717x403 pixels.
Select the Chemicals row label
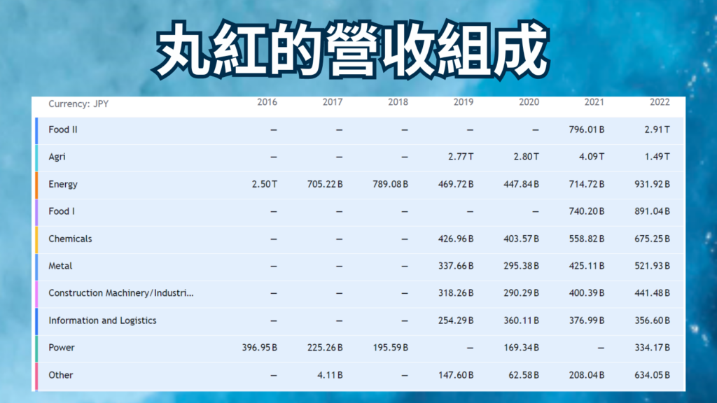[x=69, y=239]
